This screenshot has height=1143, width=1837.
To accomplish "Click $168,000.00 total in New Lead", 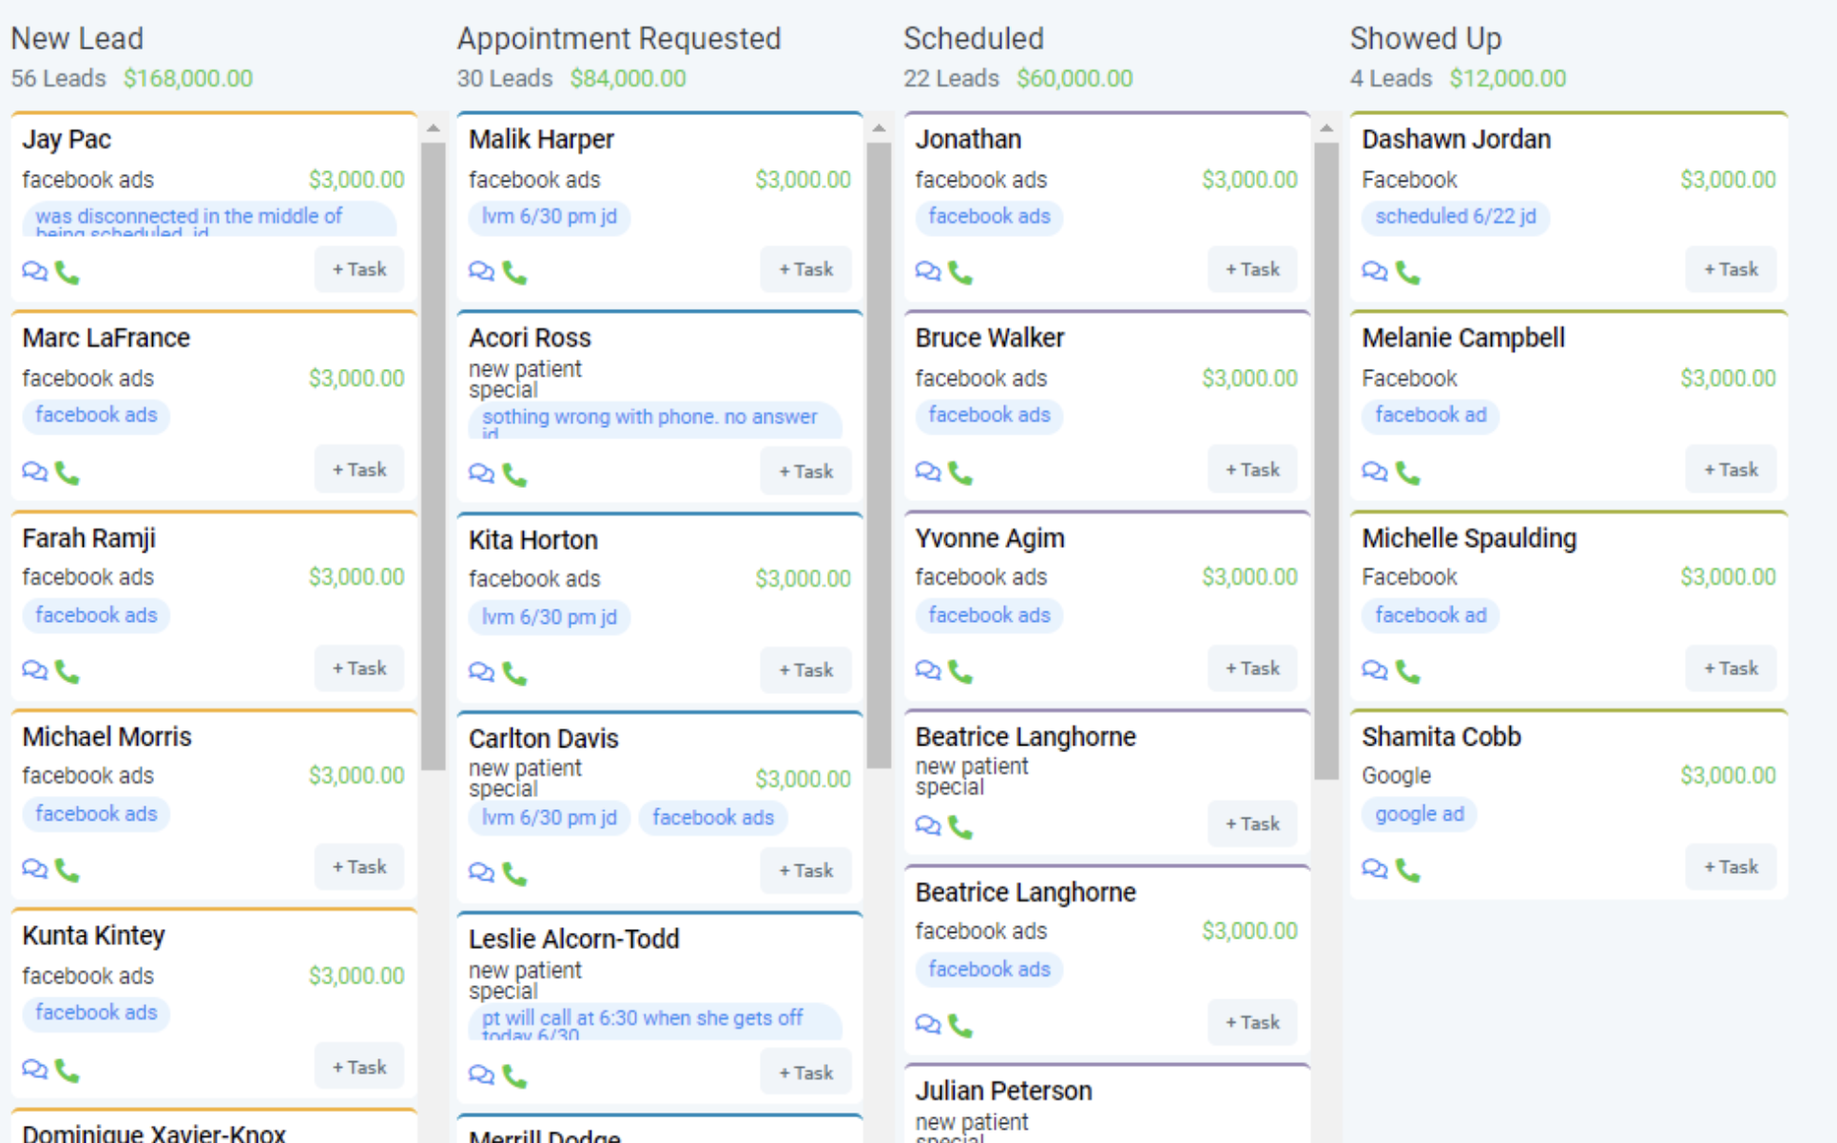I will click(188, 79).
